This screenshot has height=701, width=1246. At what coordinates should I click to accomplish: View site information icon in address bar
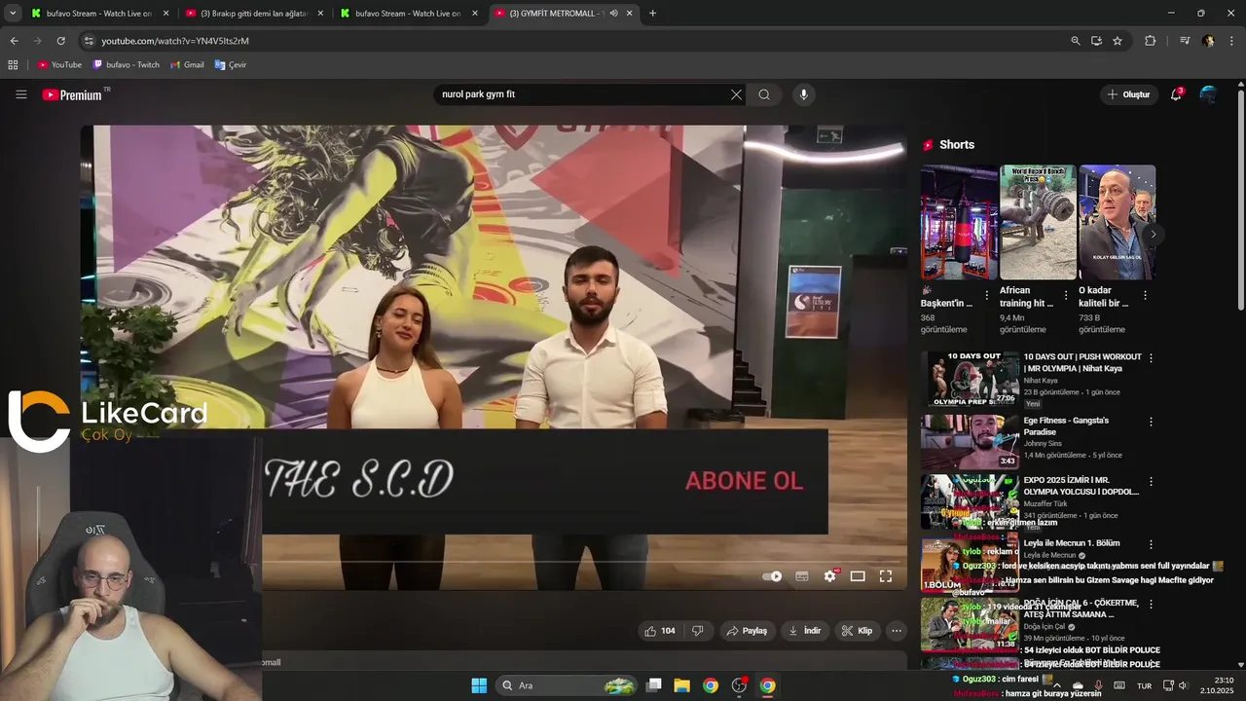(x=89, y=41)
